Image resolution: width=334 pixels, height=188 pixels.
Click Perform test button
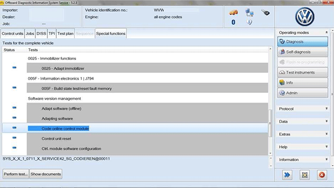[x=16, y=174]
